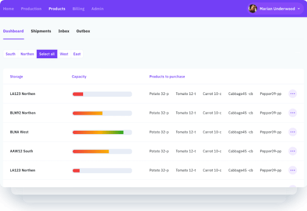Image resolution: width=307 pixels, height=211 pixels.
Task: Open more options for AAW12 South row
Action: point(292,151)
